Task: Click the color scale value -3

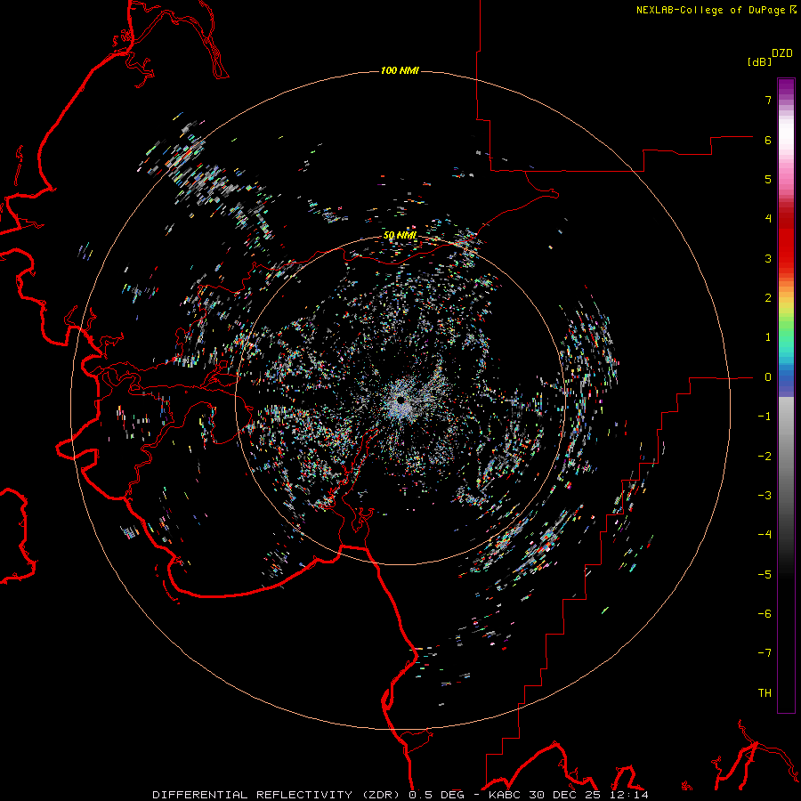Action: click(765, 496)
